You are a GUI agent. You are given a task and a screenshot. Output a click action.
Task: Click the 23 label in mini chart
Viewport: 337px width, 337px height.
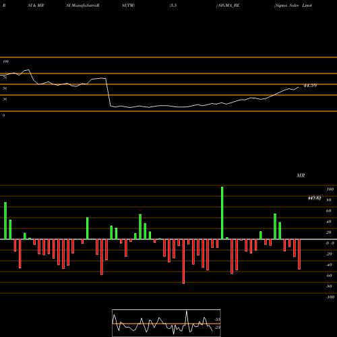point(218,328)
